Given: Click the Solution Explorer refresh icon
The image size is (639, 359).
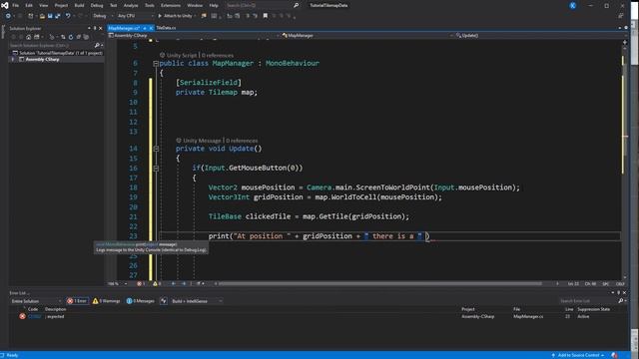Looking at the screenshot, I should pyautogui.click(x=71, y=37).
